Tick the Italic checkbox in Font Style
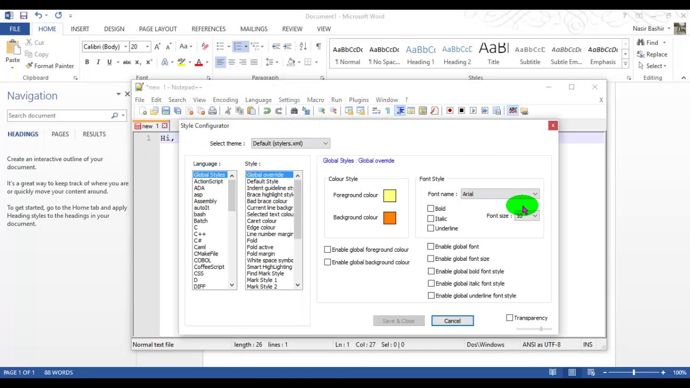This screenshot has width=690, height=388. (x=431, y=218)
